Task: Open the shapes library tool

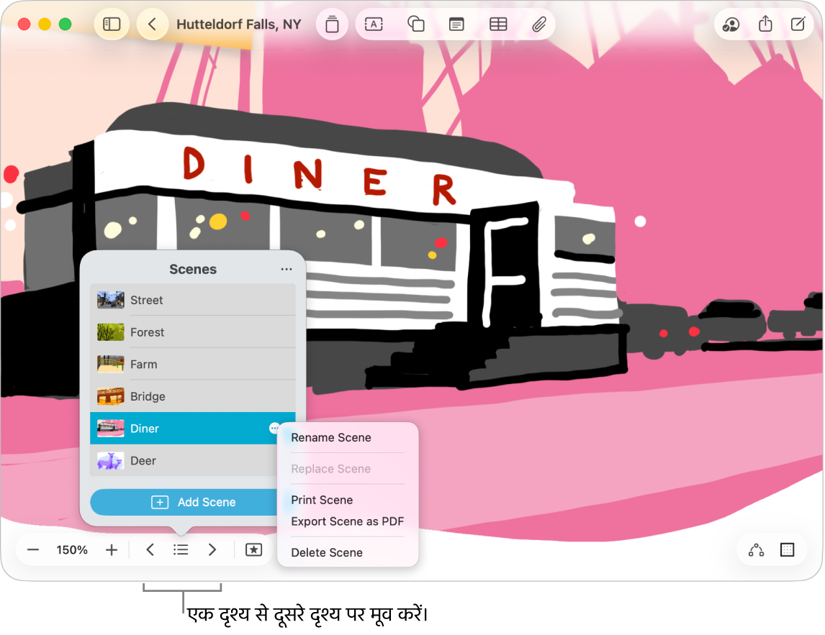Action: point(415,24)
